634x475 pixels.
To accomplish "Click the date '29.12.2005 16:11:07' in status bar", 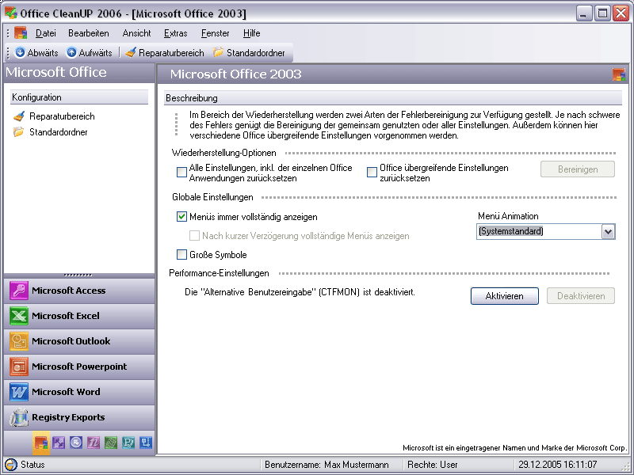I will [558, 465].
